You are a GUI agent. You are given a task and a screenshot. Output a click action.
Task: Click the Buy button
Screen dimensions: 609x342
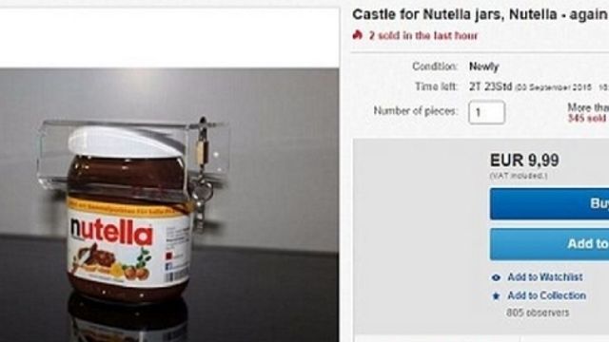click(549, 204)
